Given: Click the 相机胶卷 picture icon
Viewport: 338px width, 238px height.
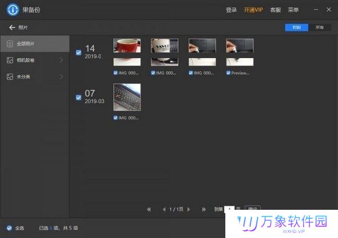Looking at the screenshot, I should click(x=10, y=60).
